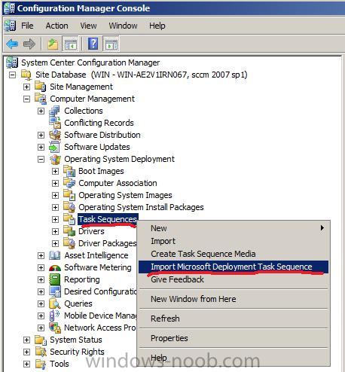The height and width of the screenshot is (372, 345).
Task: Select the Software Metering gauge icon
Action: pos(55,267)
